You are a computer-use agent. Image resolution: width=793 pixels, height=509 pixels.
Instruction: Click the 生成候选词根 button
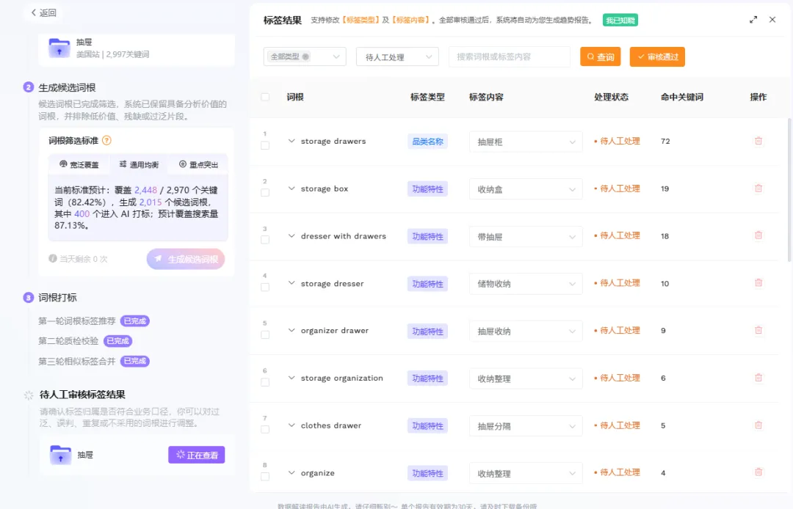click(186, 259)
